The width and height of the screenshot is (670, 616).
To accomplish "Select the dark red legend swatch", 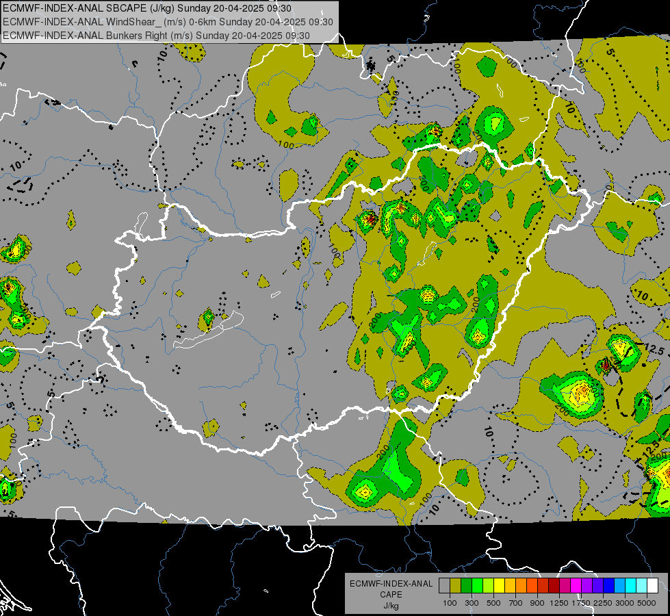I will point(554,586).
